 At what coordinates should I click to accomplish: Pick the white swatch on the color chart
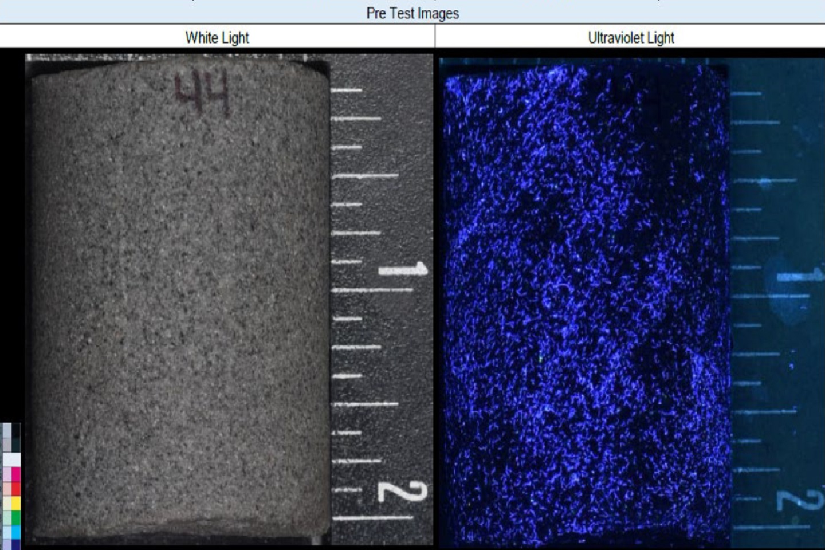point(13,459)
